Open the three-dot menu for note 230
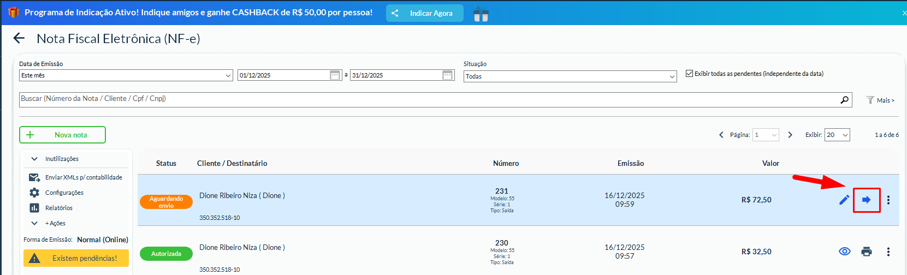907x275 pixels. [888, 252]
